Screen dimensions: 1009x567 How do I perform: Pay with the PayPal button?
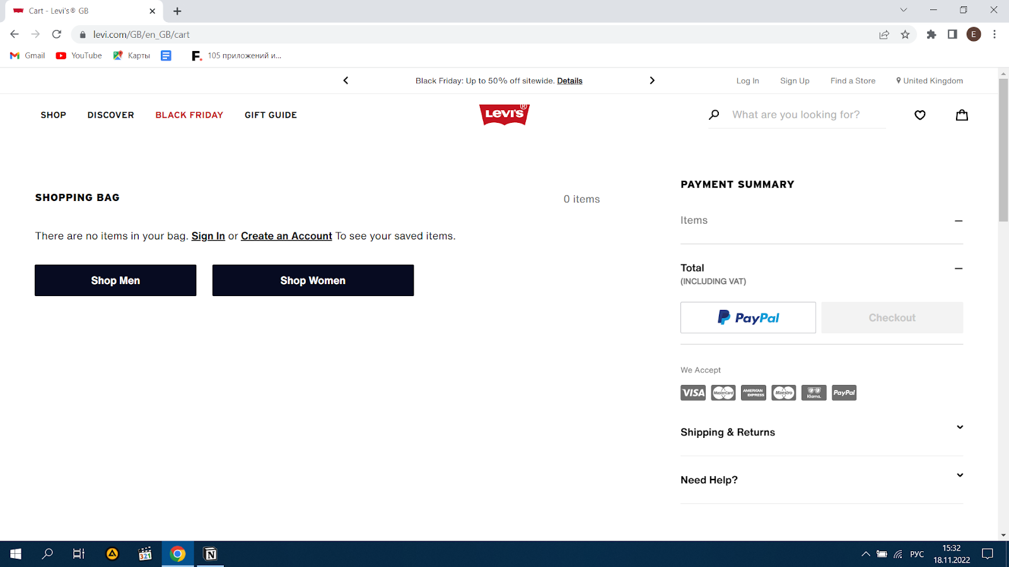point(748,318)
